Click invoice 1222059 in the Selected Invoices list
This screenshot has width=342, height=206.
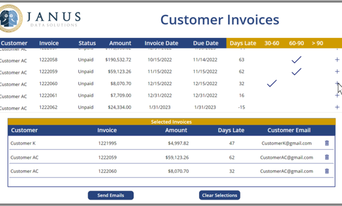pos(107,157)
